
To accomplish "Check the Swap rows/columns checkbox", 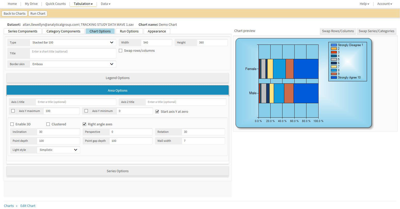I will click(120, 51).
